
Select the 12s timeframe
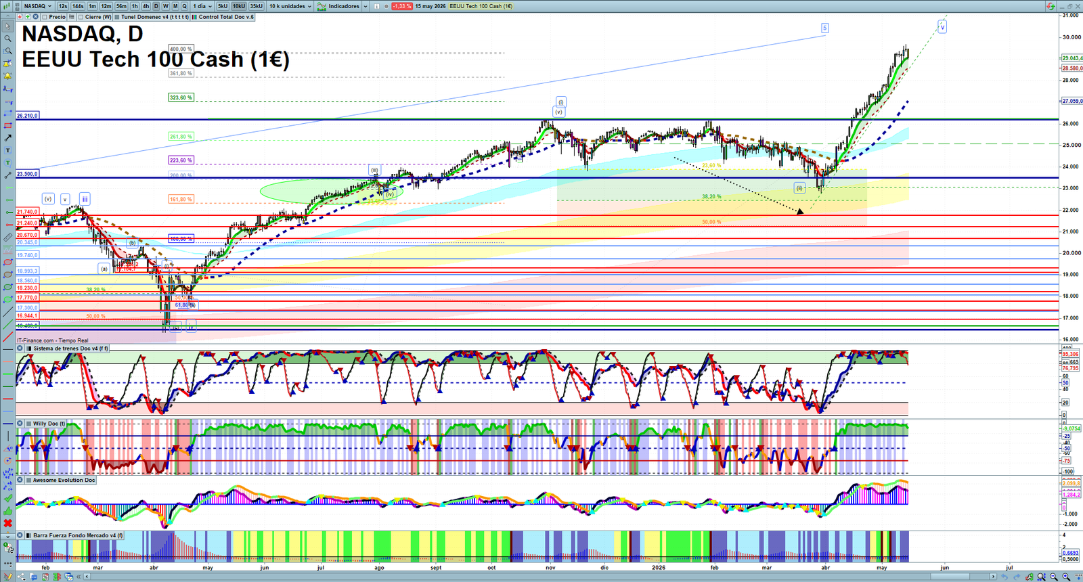tap(63, 6)
